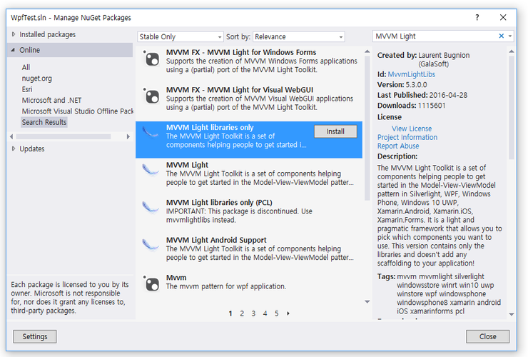Select Microsoft and .NET source

click(51, 100)
